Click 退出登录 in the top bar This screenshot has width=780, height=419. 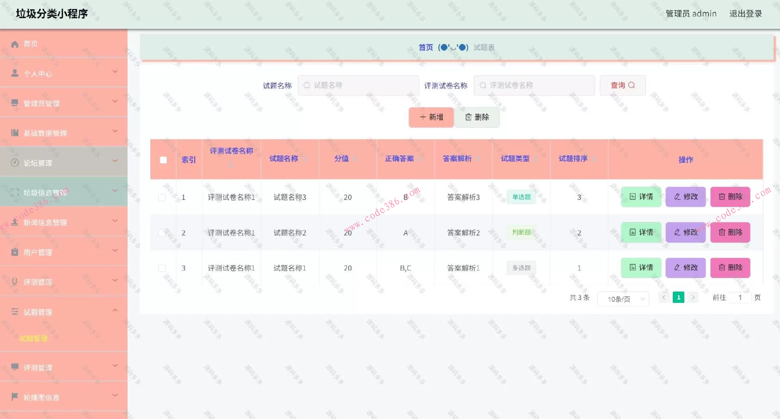click(746, 13)
